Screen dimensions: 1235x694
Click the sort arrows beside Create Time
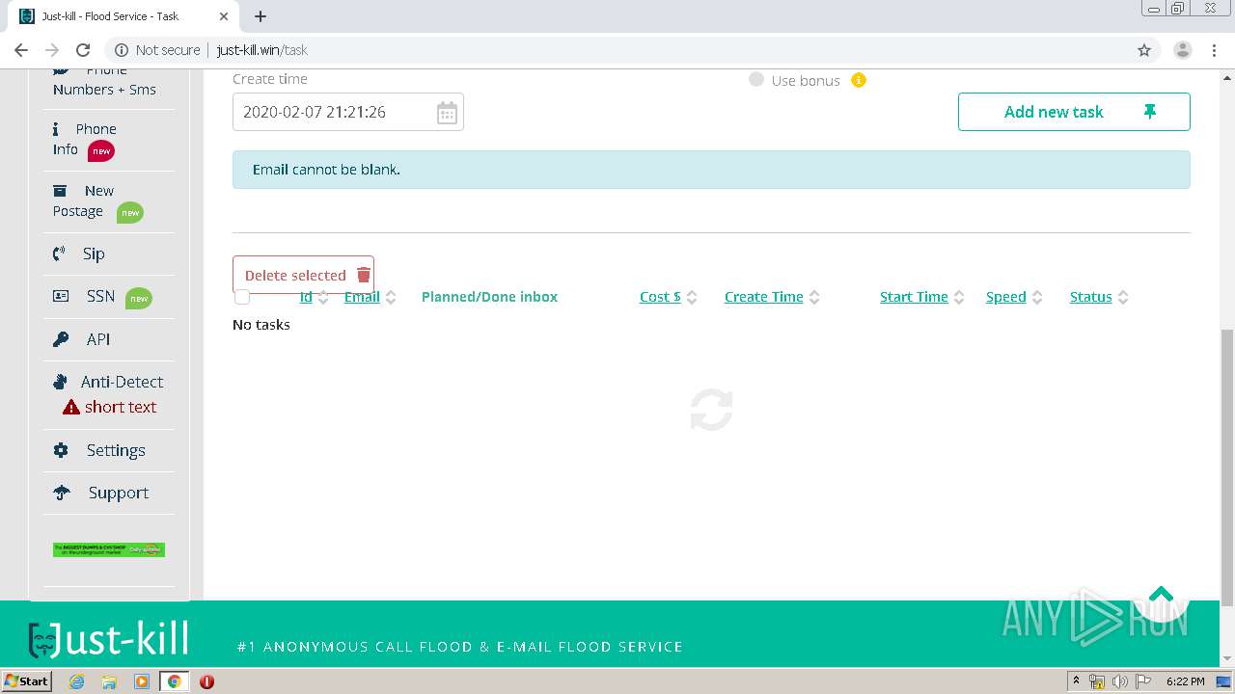point(814,298)
